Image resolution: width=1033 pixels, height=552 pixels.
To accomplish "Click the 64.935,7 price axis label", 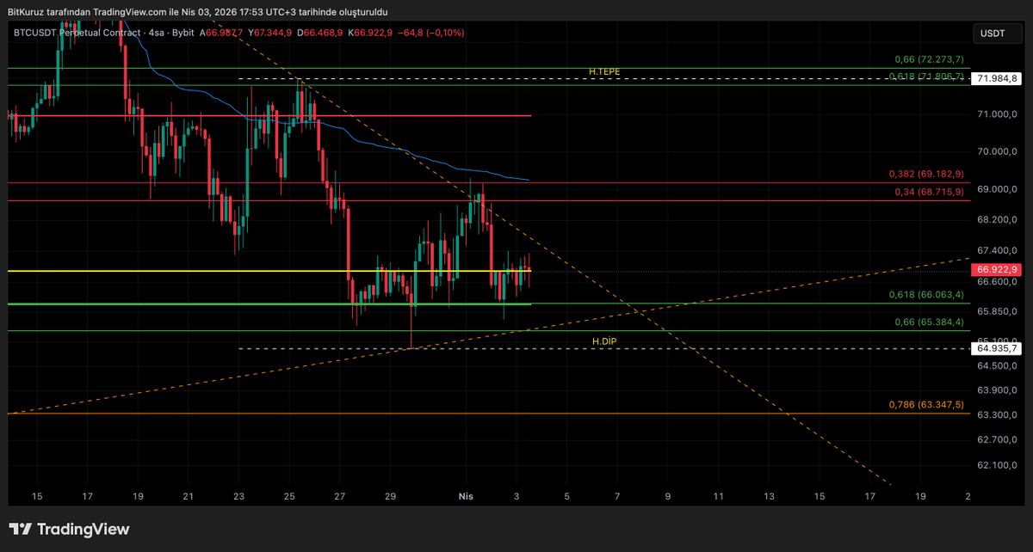I will [995, 348].
